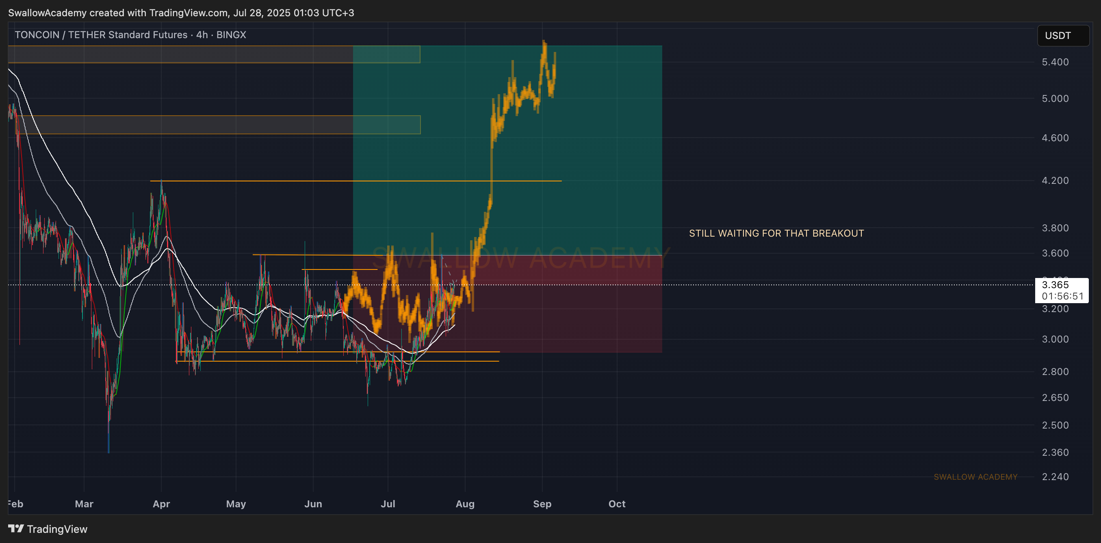Click the TradingView logo icon

coord(16,528)
